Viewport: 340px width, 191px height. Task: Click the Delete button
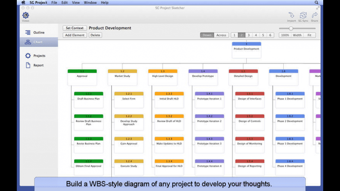[95, 35]
